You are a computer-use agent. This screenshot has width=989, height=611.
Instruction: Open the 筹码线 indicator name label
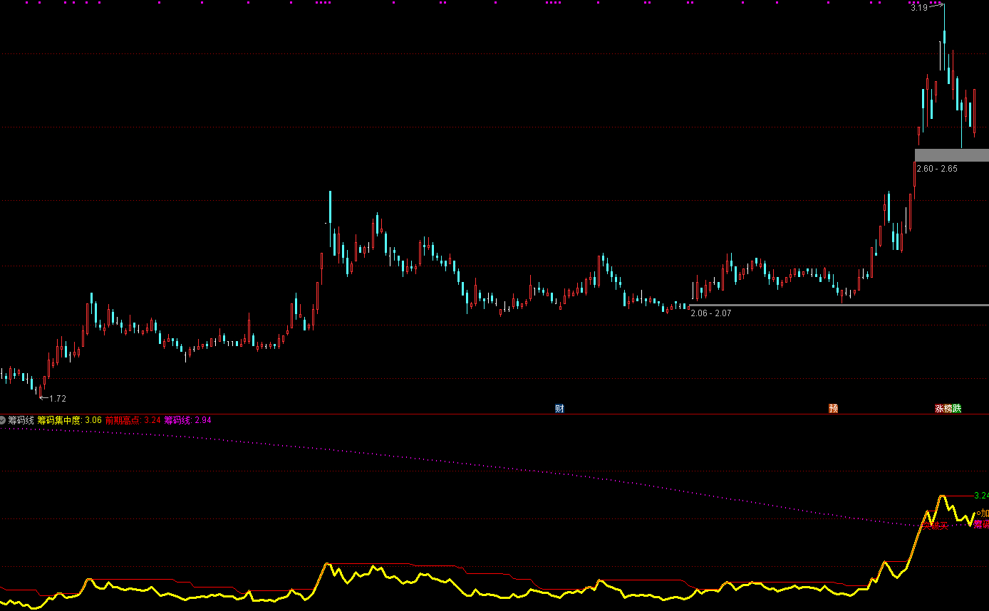21,420
